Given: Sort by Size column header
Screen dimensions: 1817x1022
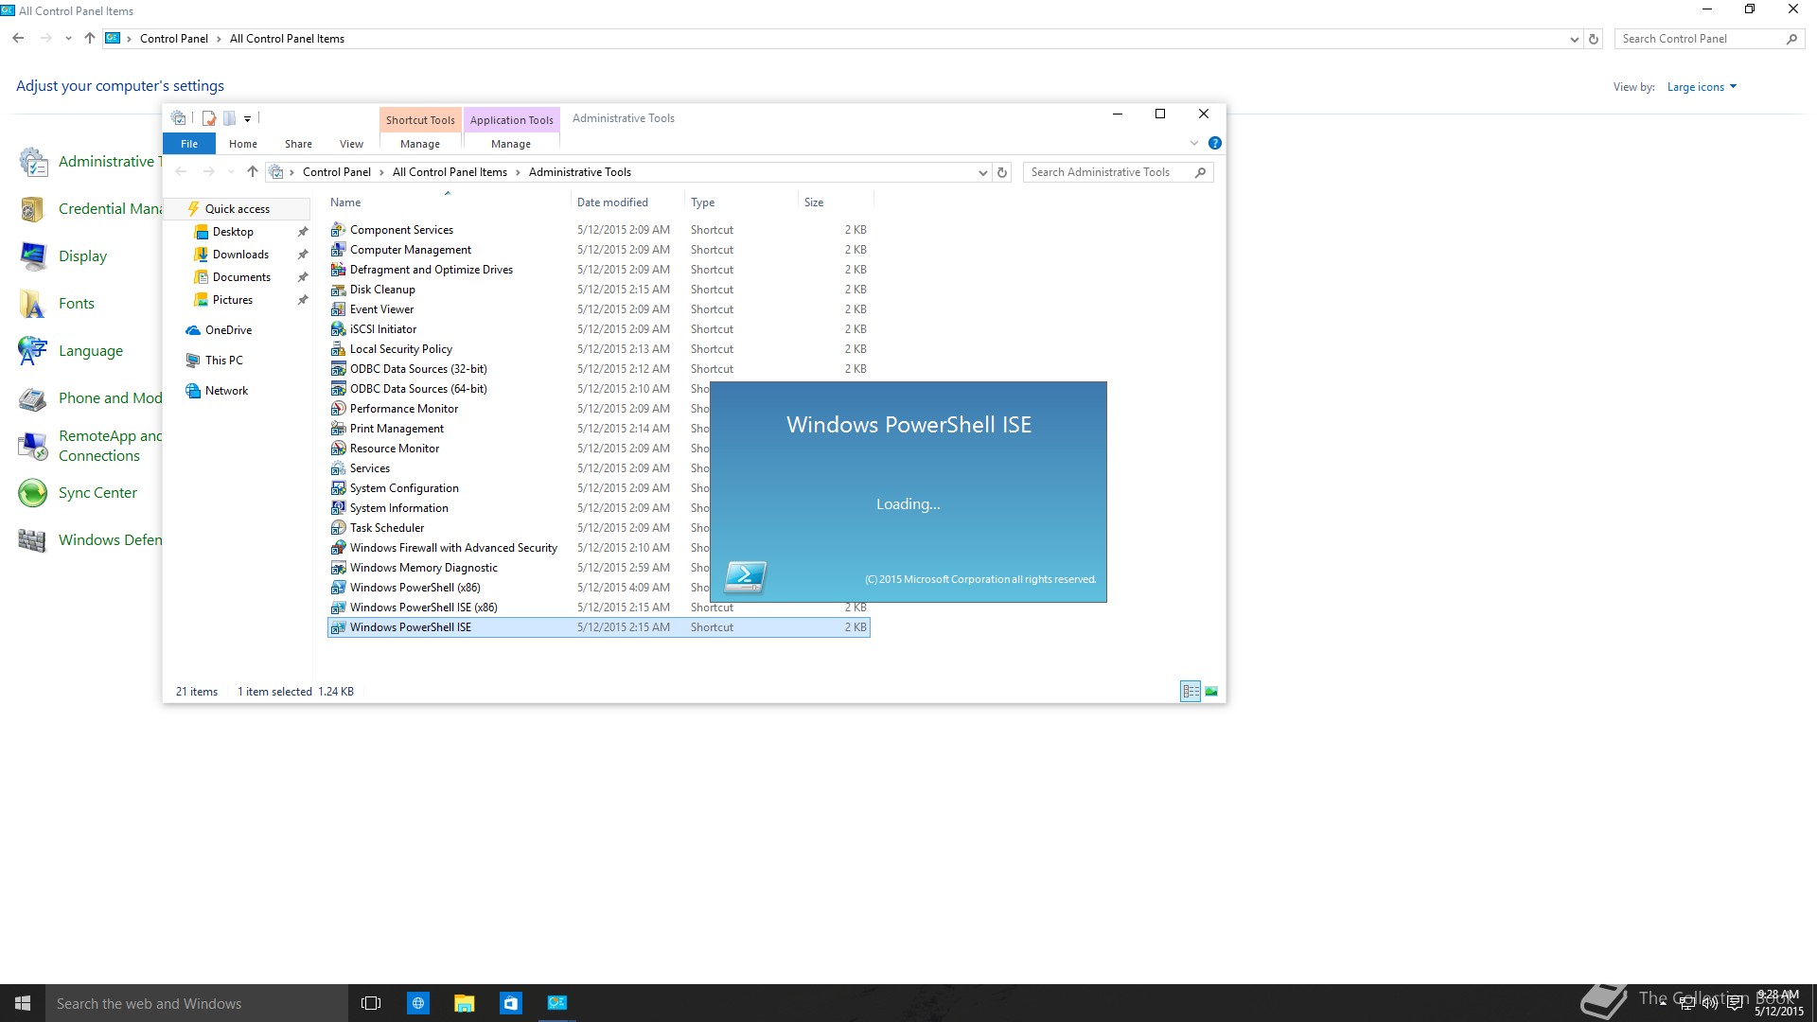Looking at the screenshot, I should tap(836, 202).
